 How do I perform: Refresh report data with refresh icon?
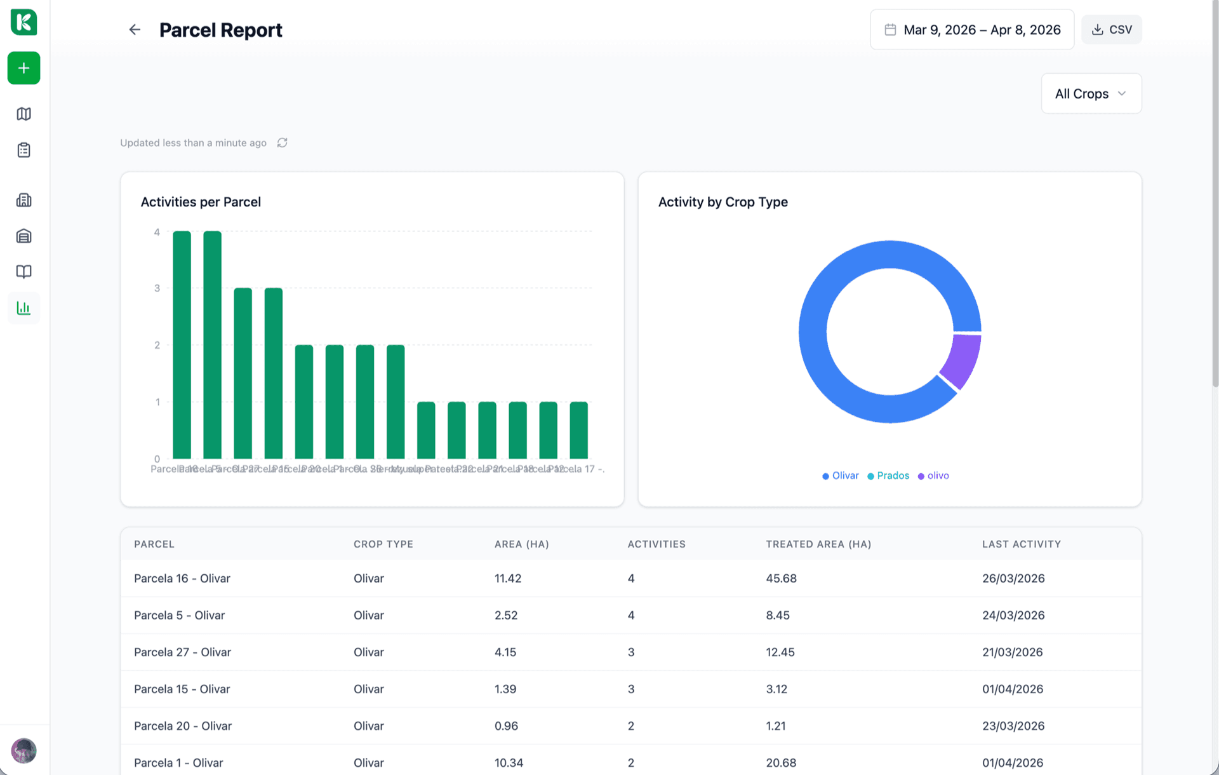click(x=283, y=143)
